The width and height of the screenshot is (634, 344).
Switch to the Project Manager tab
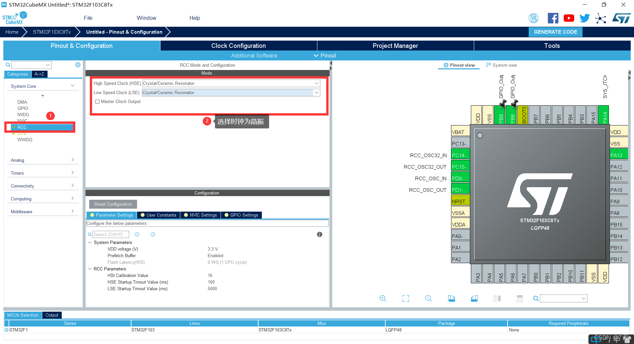pyautogui.click(x=395, y=46)
